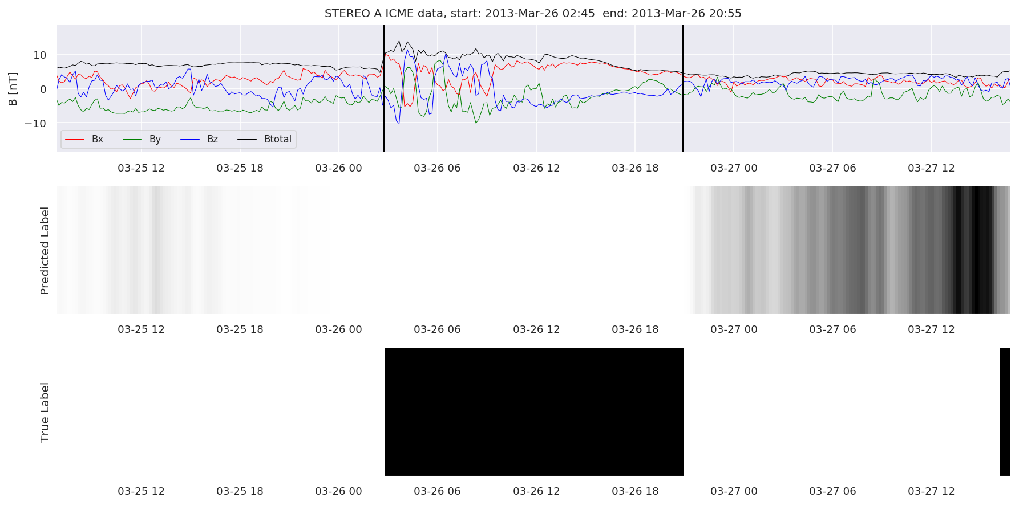
Task: Click tick 03-26 06 under the magnetic field plot
Action: [437, 168]
